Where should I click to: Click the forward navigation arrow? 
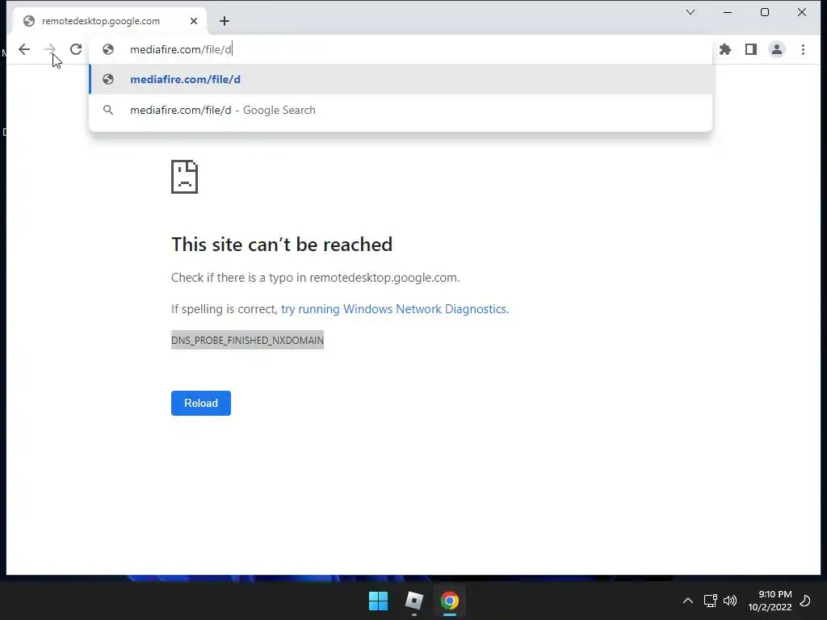49,49
